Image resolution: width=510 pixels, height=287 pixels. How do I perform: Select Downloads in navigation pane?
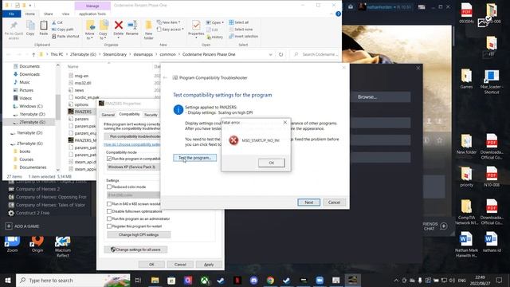(x=29, y=74)
